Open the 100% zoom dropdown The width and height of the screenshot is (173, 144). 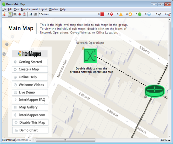[x=165, y=140]
